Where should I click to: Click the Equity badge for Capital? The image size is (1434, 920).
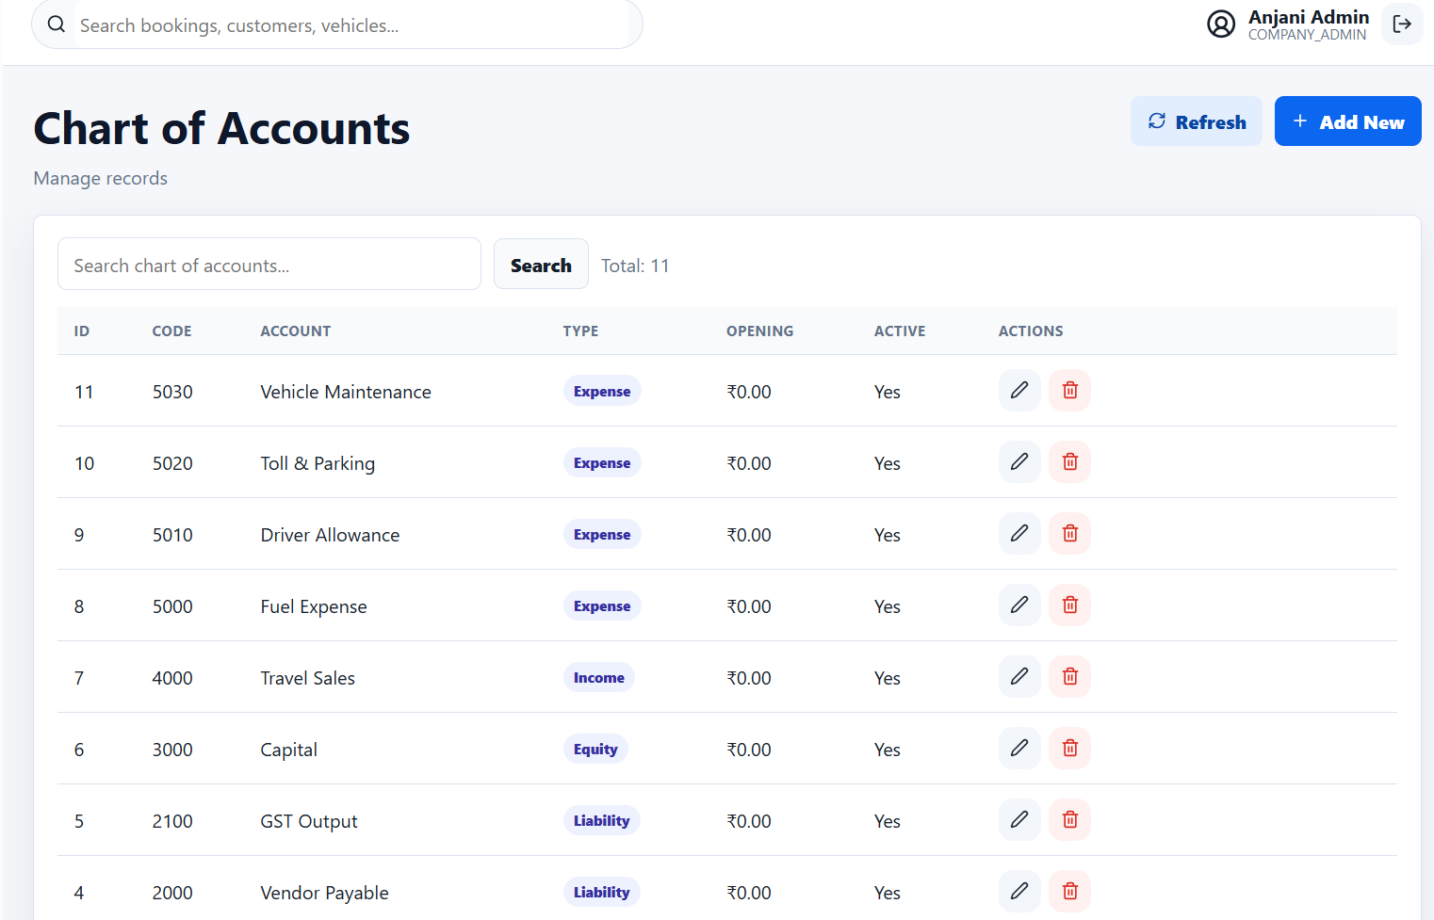595,750
